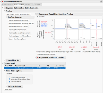Click the Isomer column header

[x=62, y=66]
